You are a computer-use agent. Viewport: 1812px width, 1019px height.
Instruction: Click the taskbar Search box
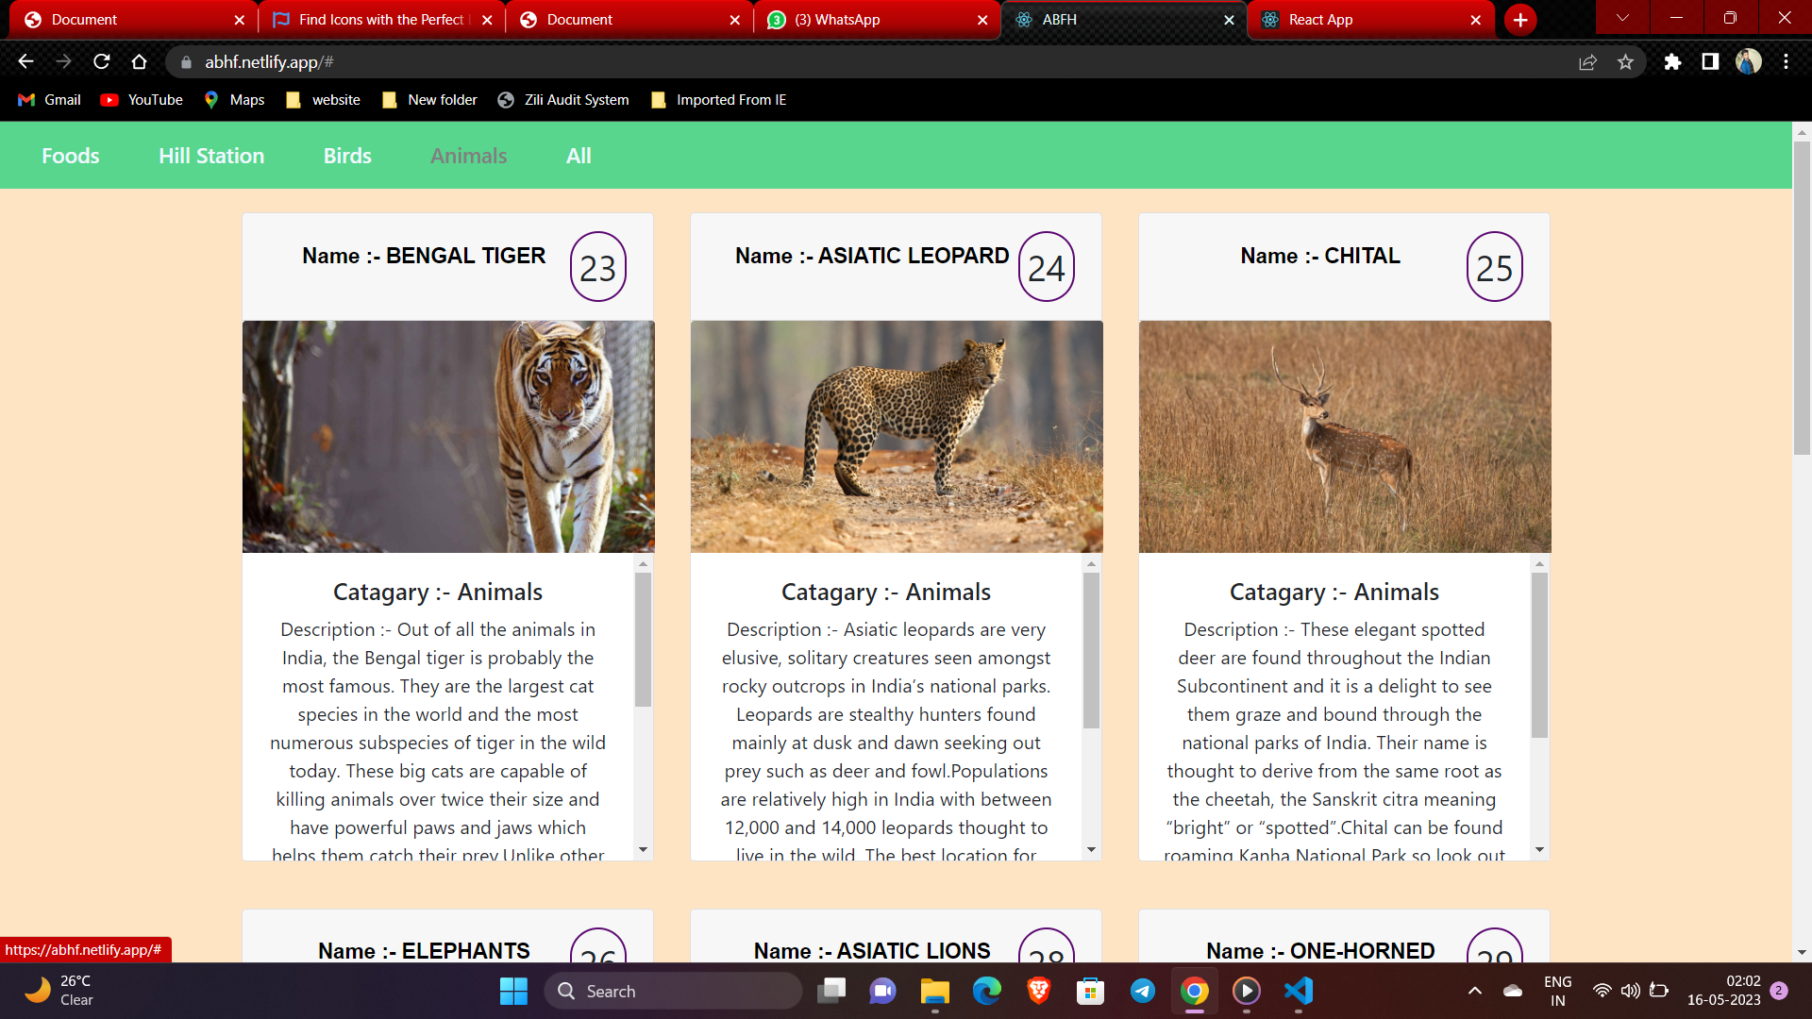[674, 991]
